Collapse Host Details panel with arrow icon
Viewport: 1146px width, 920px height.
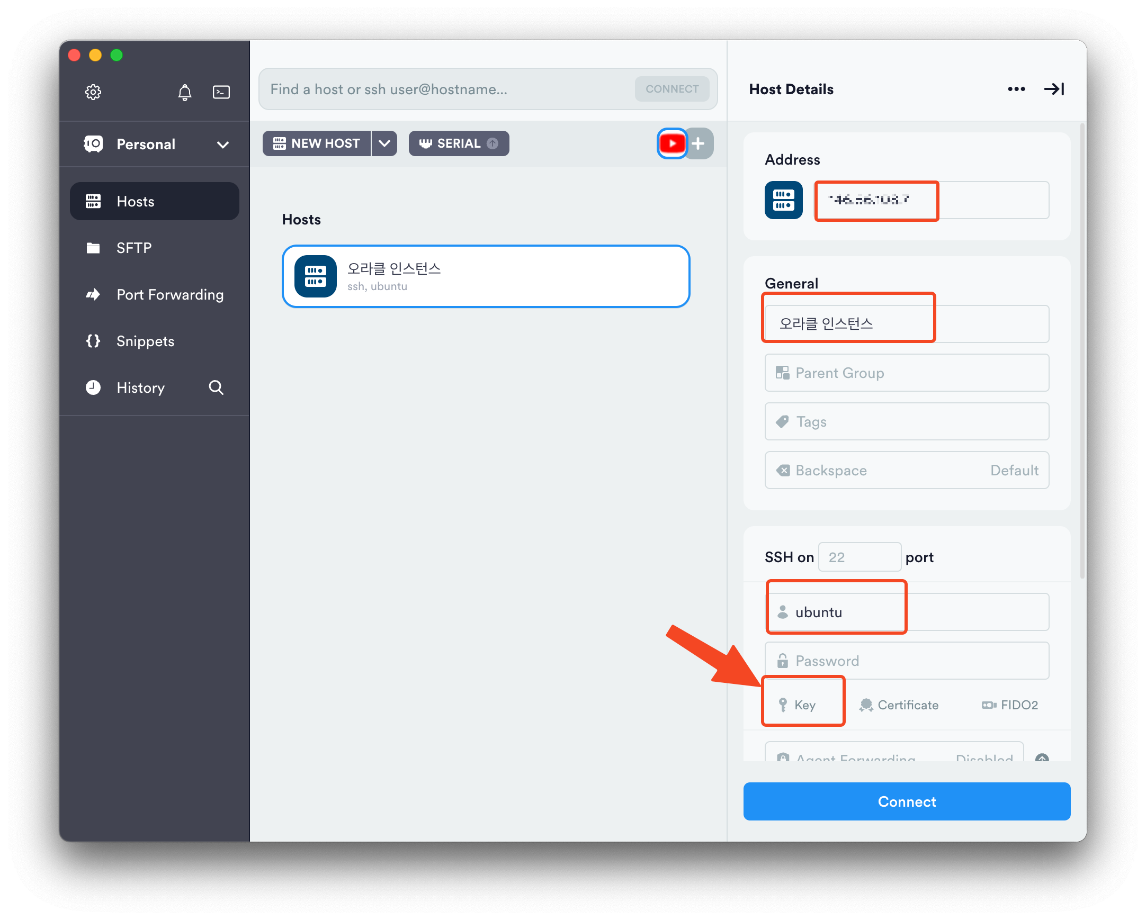[x=1054, y=89]
